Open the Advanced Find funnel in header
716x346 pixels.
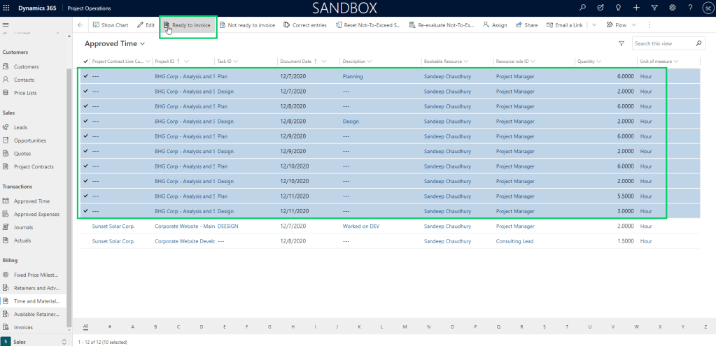[x=654, y=8]
